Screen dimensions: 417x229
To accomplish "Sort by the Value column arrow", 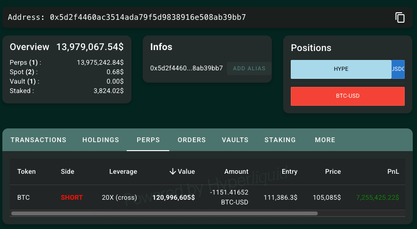I will pyautogui.click(x=173, y=171).
